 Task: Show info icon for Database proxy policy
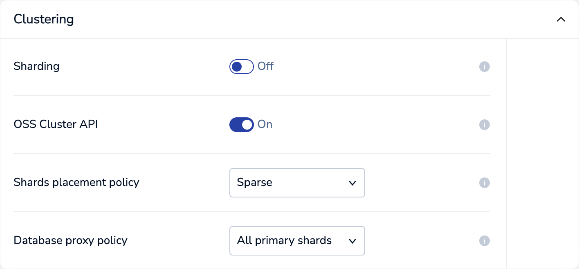[x=484, y=241]
